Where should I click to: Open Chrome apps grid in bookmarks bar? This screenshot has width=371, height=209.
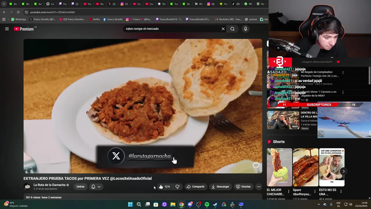pos(4,19)
